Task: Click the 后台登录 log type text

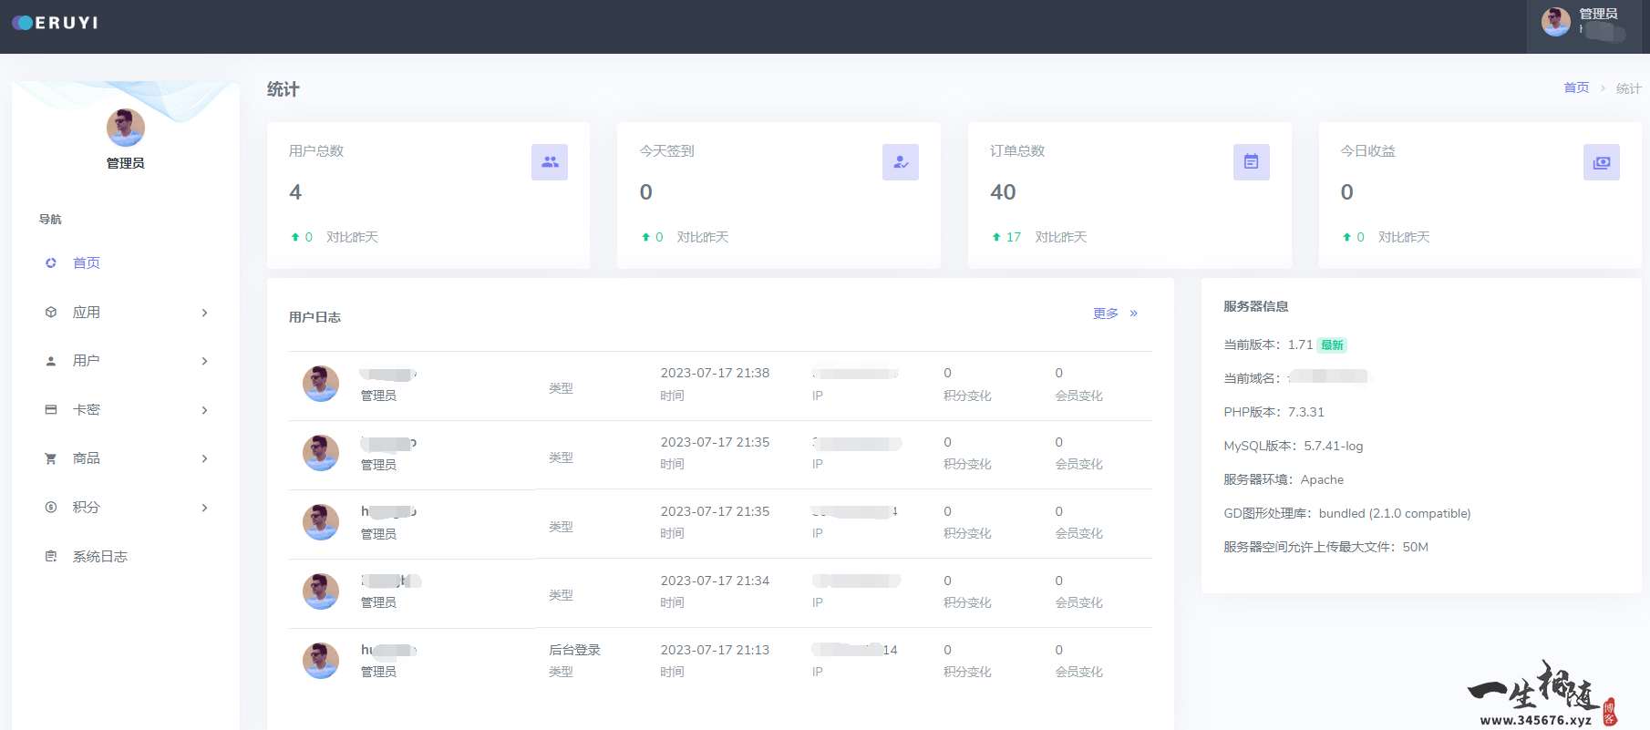Action: coord(574,650)
